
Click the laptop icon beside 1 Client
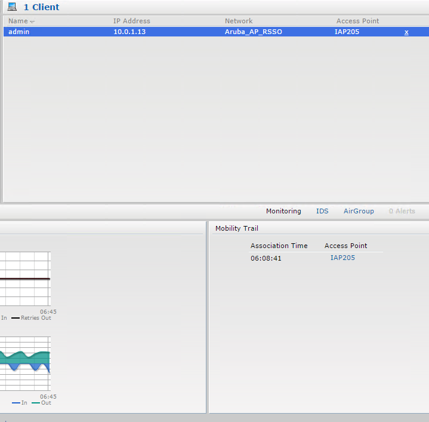[x=12, y=7]
